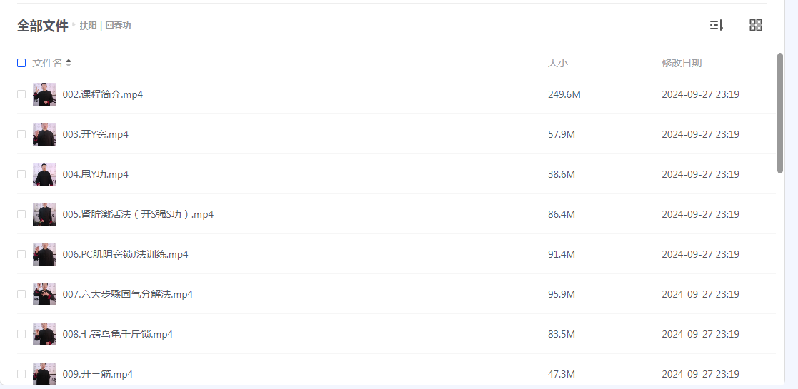Open the 扶阳｜回春功 breadcrumb folder
Screen dimensions: 798x389
point(105,26)
